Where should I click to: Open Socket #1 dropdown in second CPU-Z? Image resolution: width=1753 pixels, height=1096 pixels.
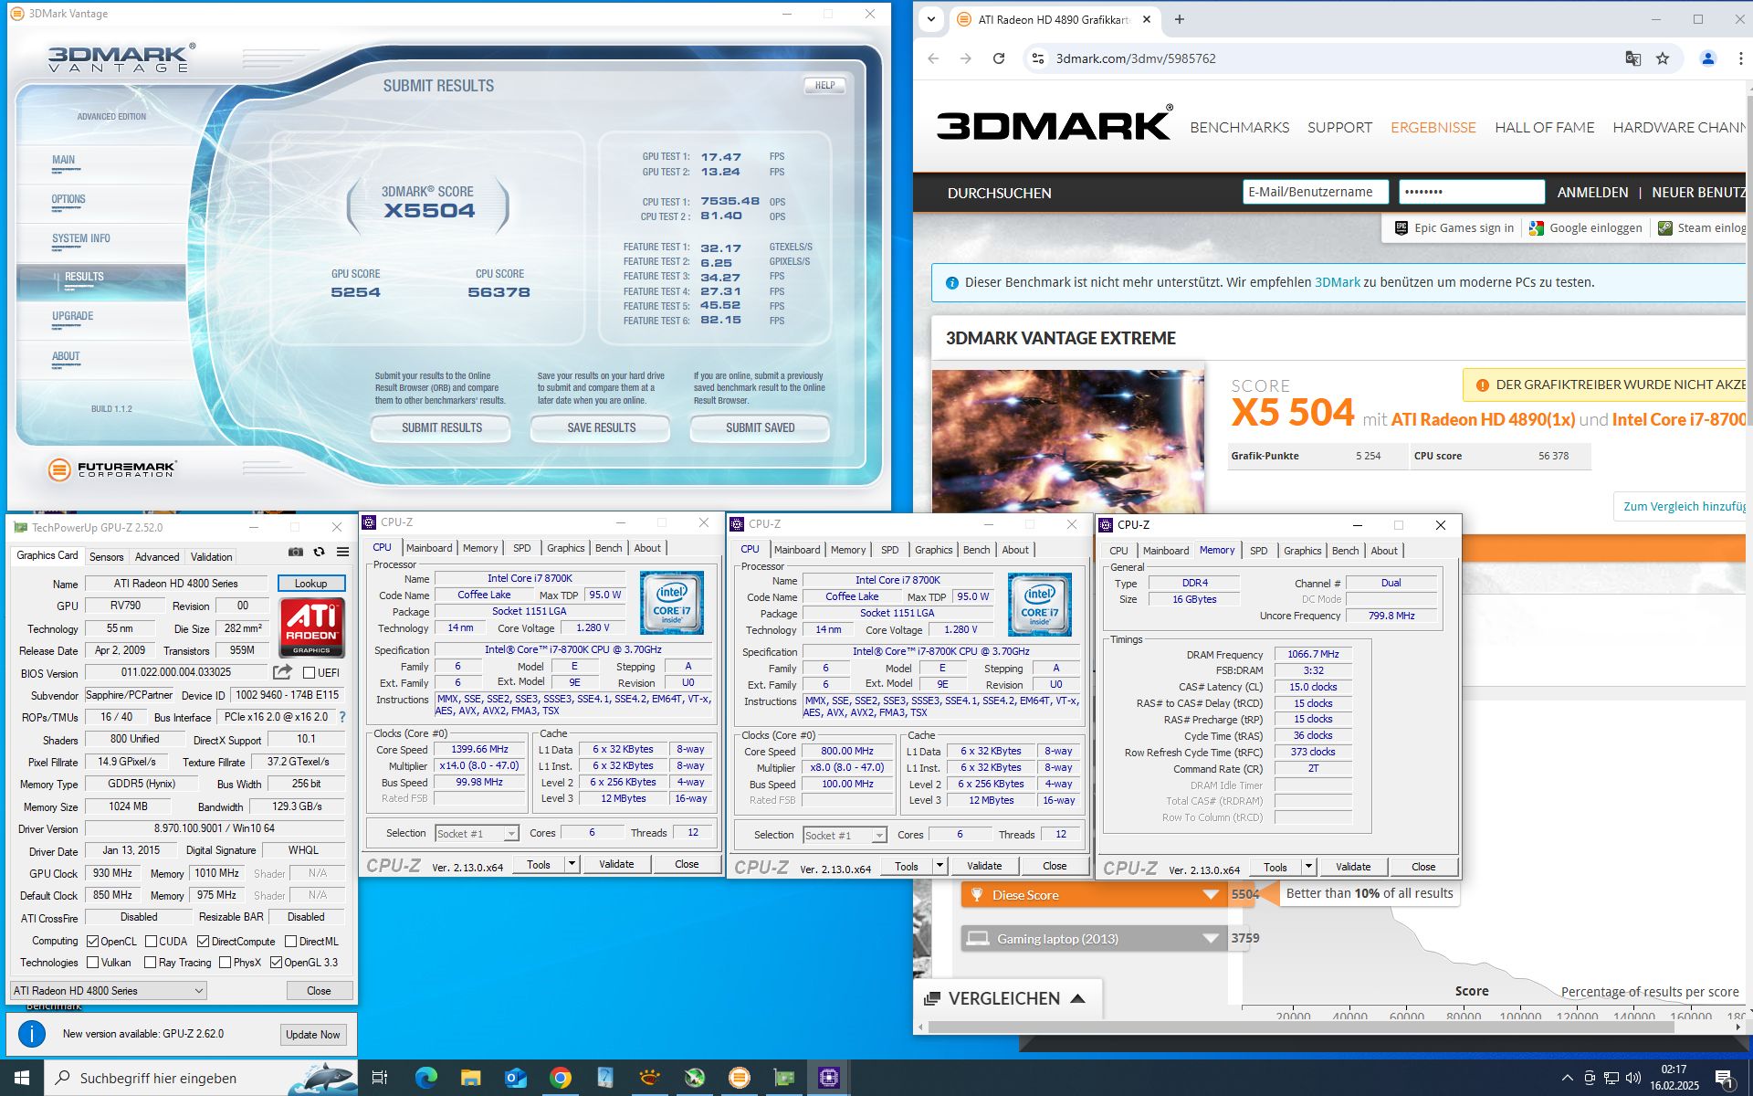point(845,835)
